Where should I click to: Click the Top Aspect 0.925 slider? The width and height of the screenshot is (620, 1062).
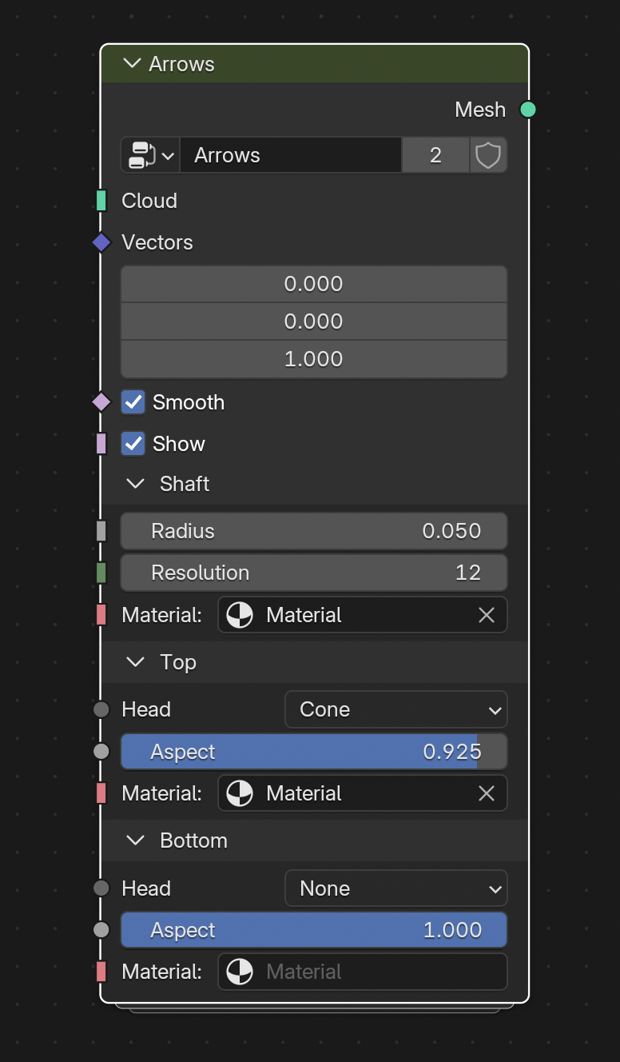coord(314,752)
